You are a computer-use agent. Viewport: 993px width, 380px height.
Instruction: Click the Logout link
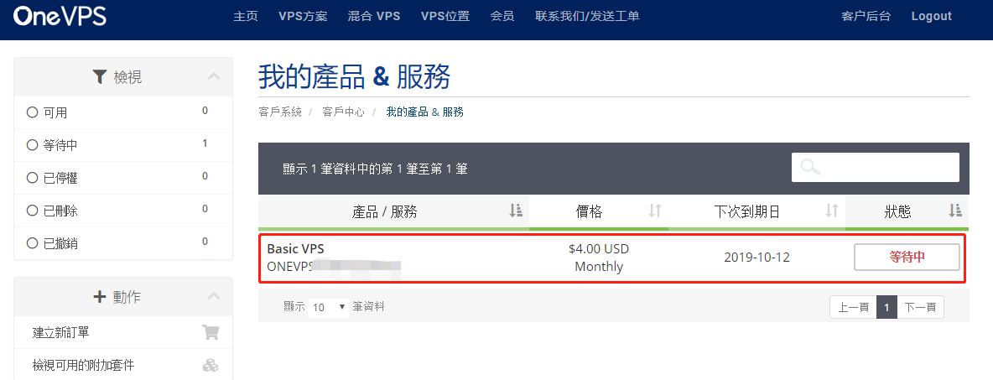click(931, 16)
